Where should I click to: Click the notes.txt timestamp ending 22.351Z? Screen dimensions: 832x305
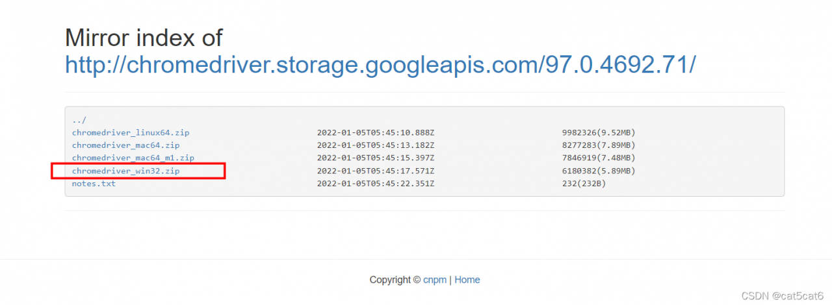(x=376, y=184)
